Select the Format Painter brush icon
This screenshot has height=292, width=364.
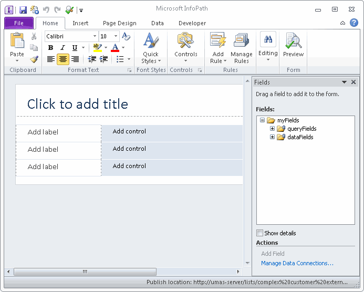tap(34, 59)
